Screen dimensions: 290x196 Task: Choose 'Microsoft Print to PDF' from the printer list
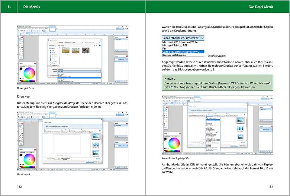tap(175, 46)
